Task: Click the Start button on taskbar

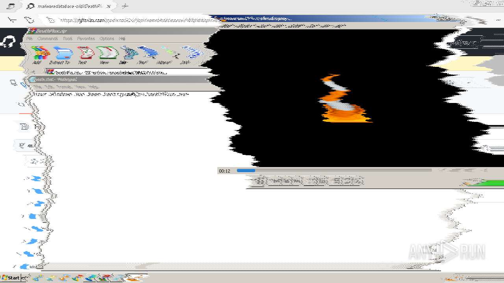Action: [10, 278]
